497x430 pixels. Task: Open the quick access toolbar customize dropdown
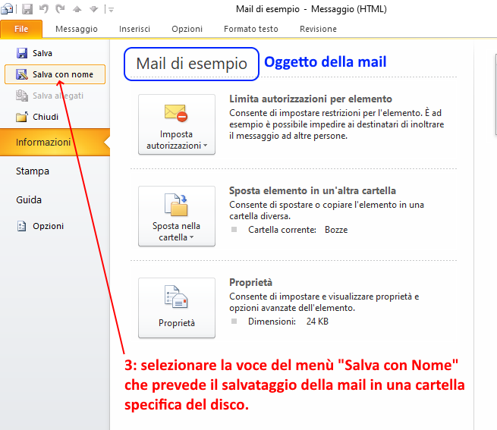111,10
